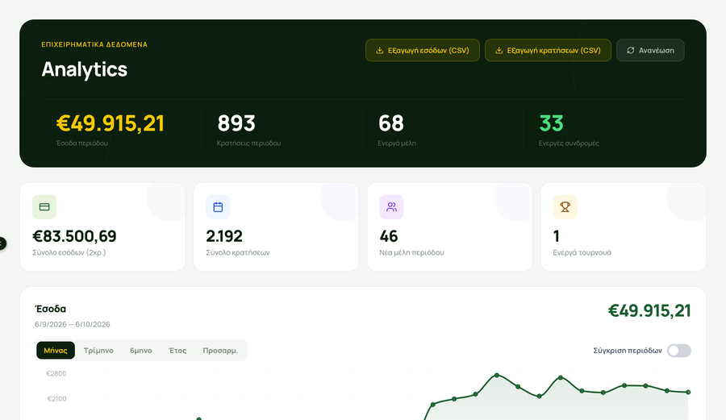This screenshot has height=420, width=726.
Task: Click the trophy icon above Ενεργά τουρνουά
Action: coord(565,206)
